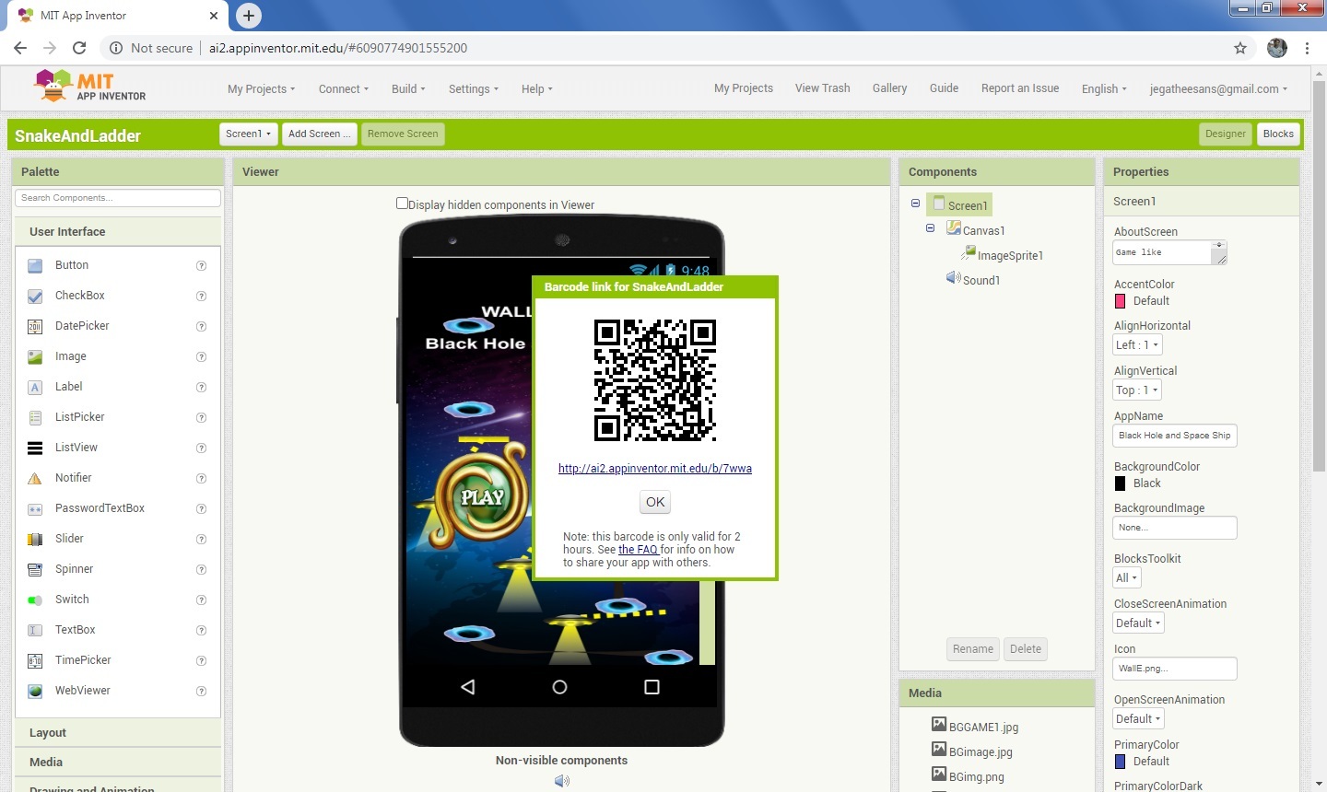Image resolution: width=1327 pixels, height=792 pixels.
Task: Tap the phone preview home button
Action: click(559, 687)
